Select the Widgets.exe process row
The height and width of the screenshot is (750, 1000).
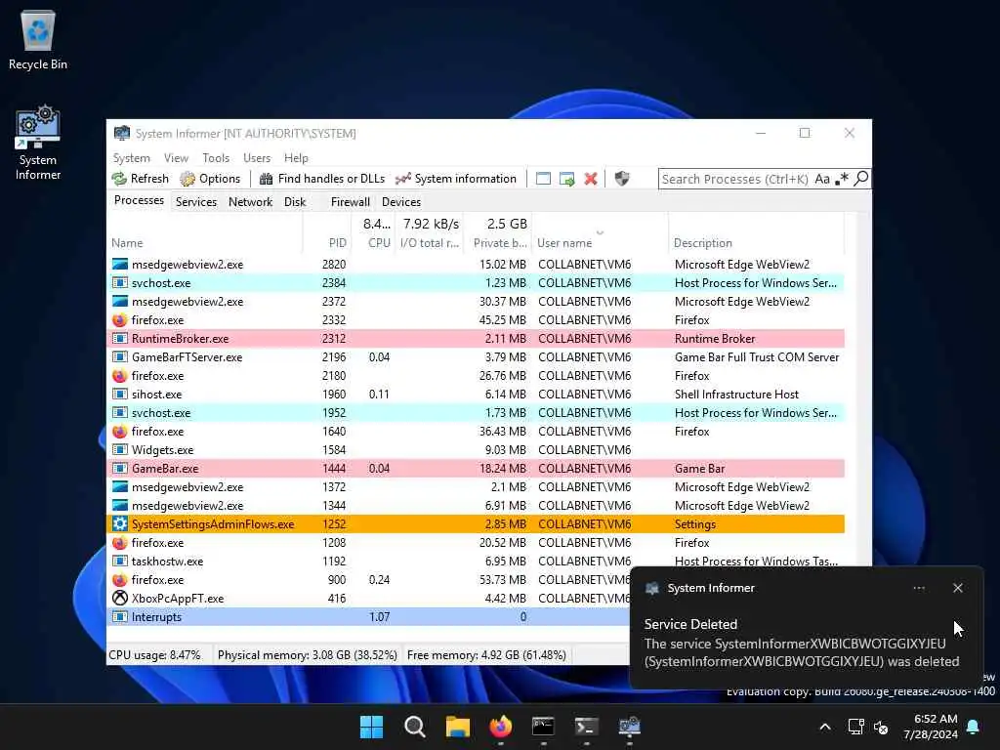pyautogui.click(x=476, y=450)
